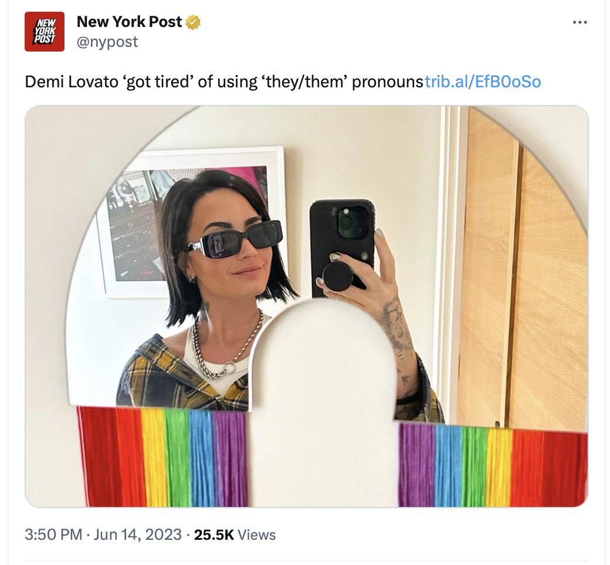Image resolution: width=610 pixels, height=565 pixels.
Task: Click the word 'Views' beside the count
Action: click(x=256, y=535)
